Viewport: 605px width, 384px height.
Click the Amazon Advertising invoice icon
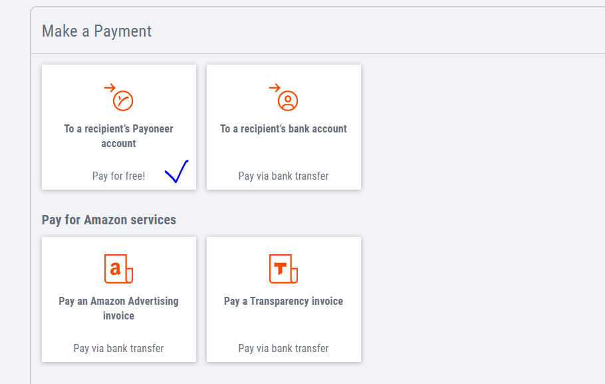pyautogui.click(x=118, y=269)
